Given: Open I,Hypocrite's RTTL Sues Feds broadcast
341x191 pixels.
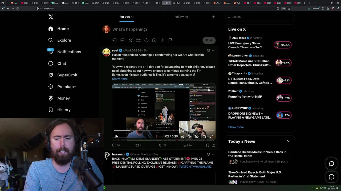Looking at the screenshot, I should click(x=260, y=78).
